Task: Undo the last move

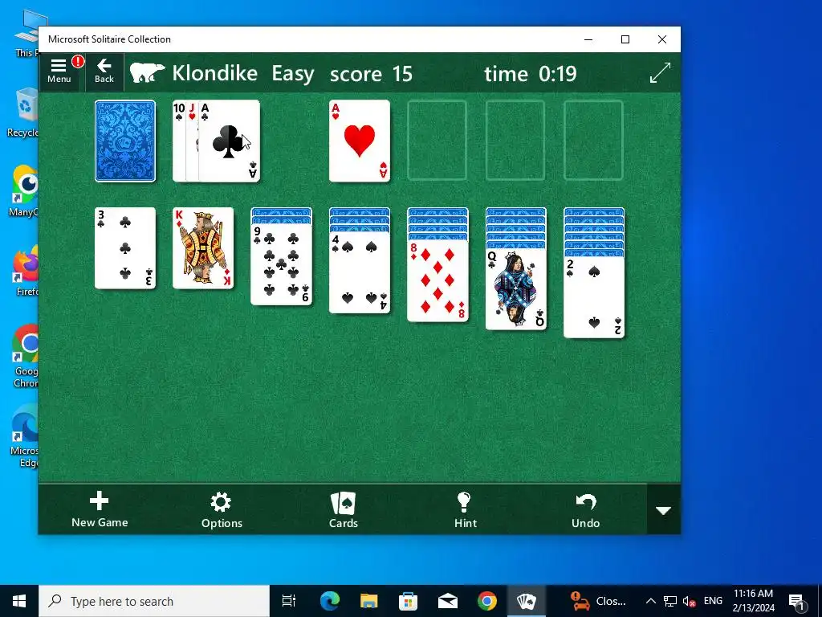Action: (585, 509)
